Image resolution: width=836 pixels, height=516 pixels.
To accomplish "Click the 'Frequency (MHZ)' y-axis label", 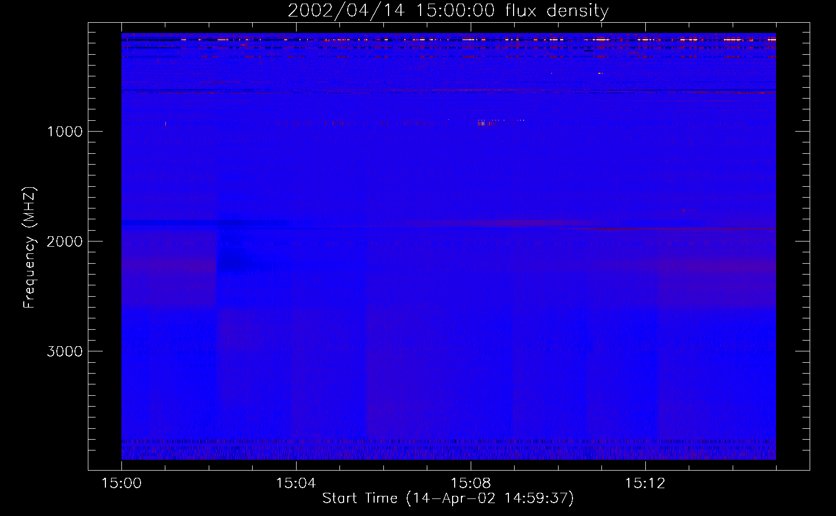I will [x=29, y=248].
